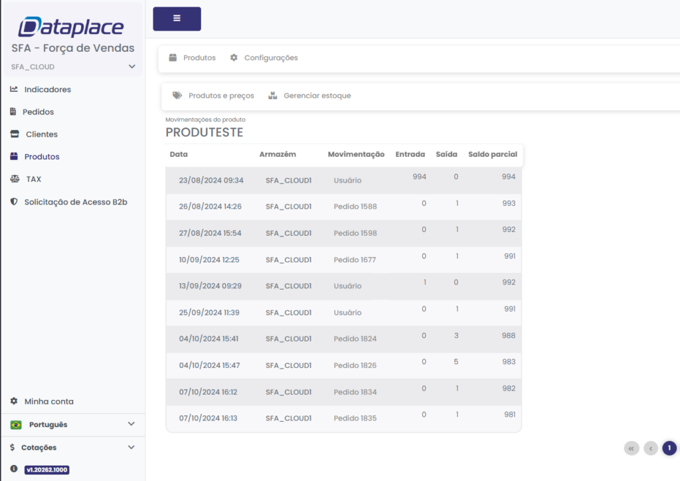Click the Pedidos document icon
680x481 pixels.
(x=13, y=112)
